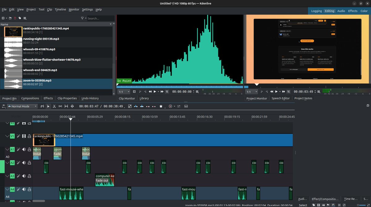Image resolution: width=371 pixels, height=207 pixels.
Task: Start preview render record icon
Action: 170,106
